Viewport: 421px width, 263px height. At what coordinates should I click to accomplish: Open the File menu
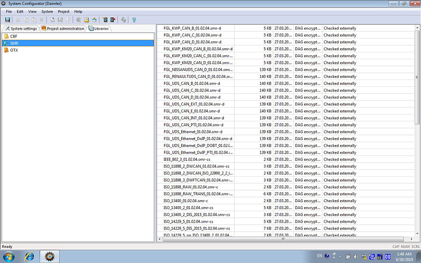[x=9, y=11]
